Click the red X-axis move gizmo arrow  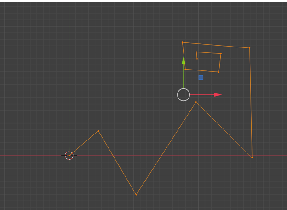(x=218, y=95)
